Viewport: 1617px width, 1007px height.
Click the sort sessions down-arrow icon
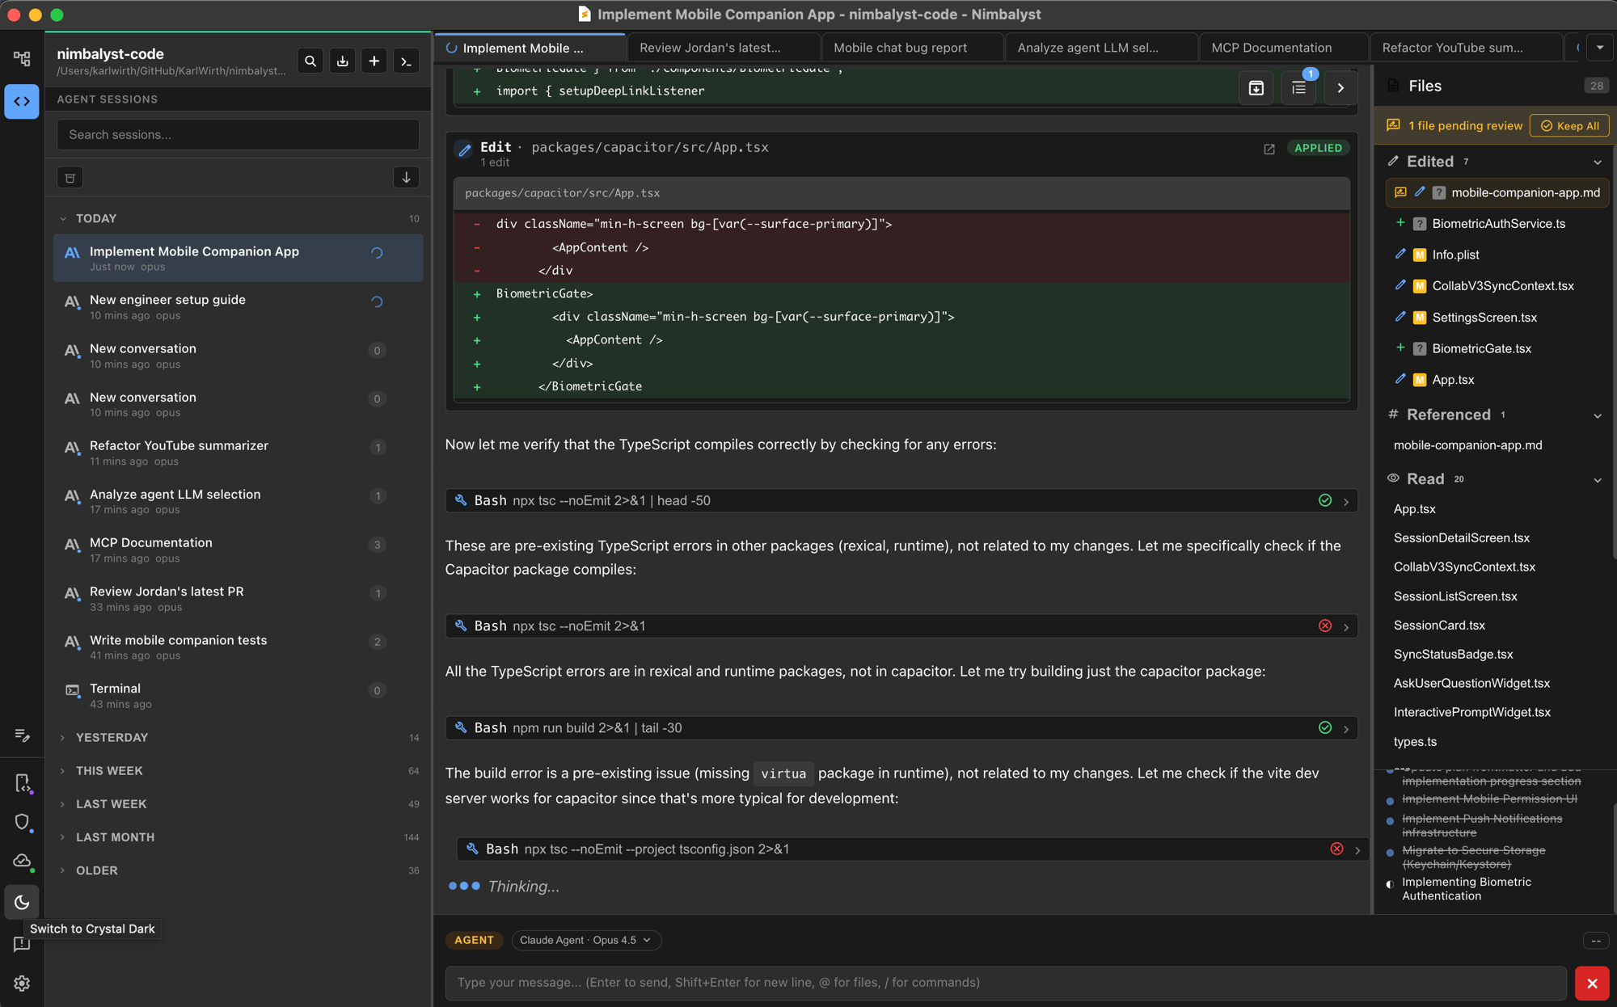coord(406,178)
